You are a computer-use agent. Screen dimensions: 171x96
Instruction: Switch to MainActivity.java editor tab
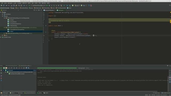49,10
